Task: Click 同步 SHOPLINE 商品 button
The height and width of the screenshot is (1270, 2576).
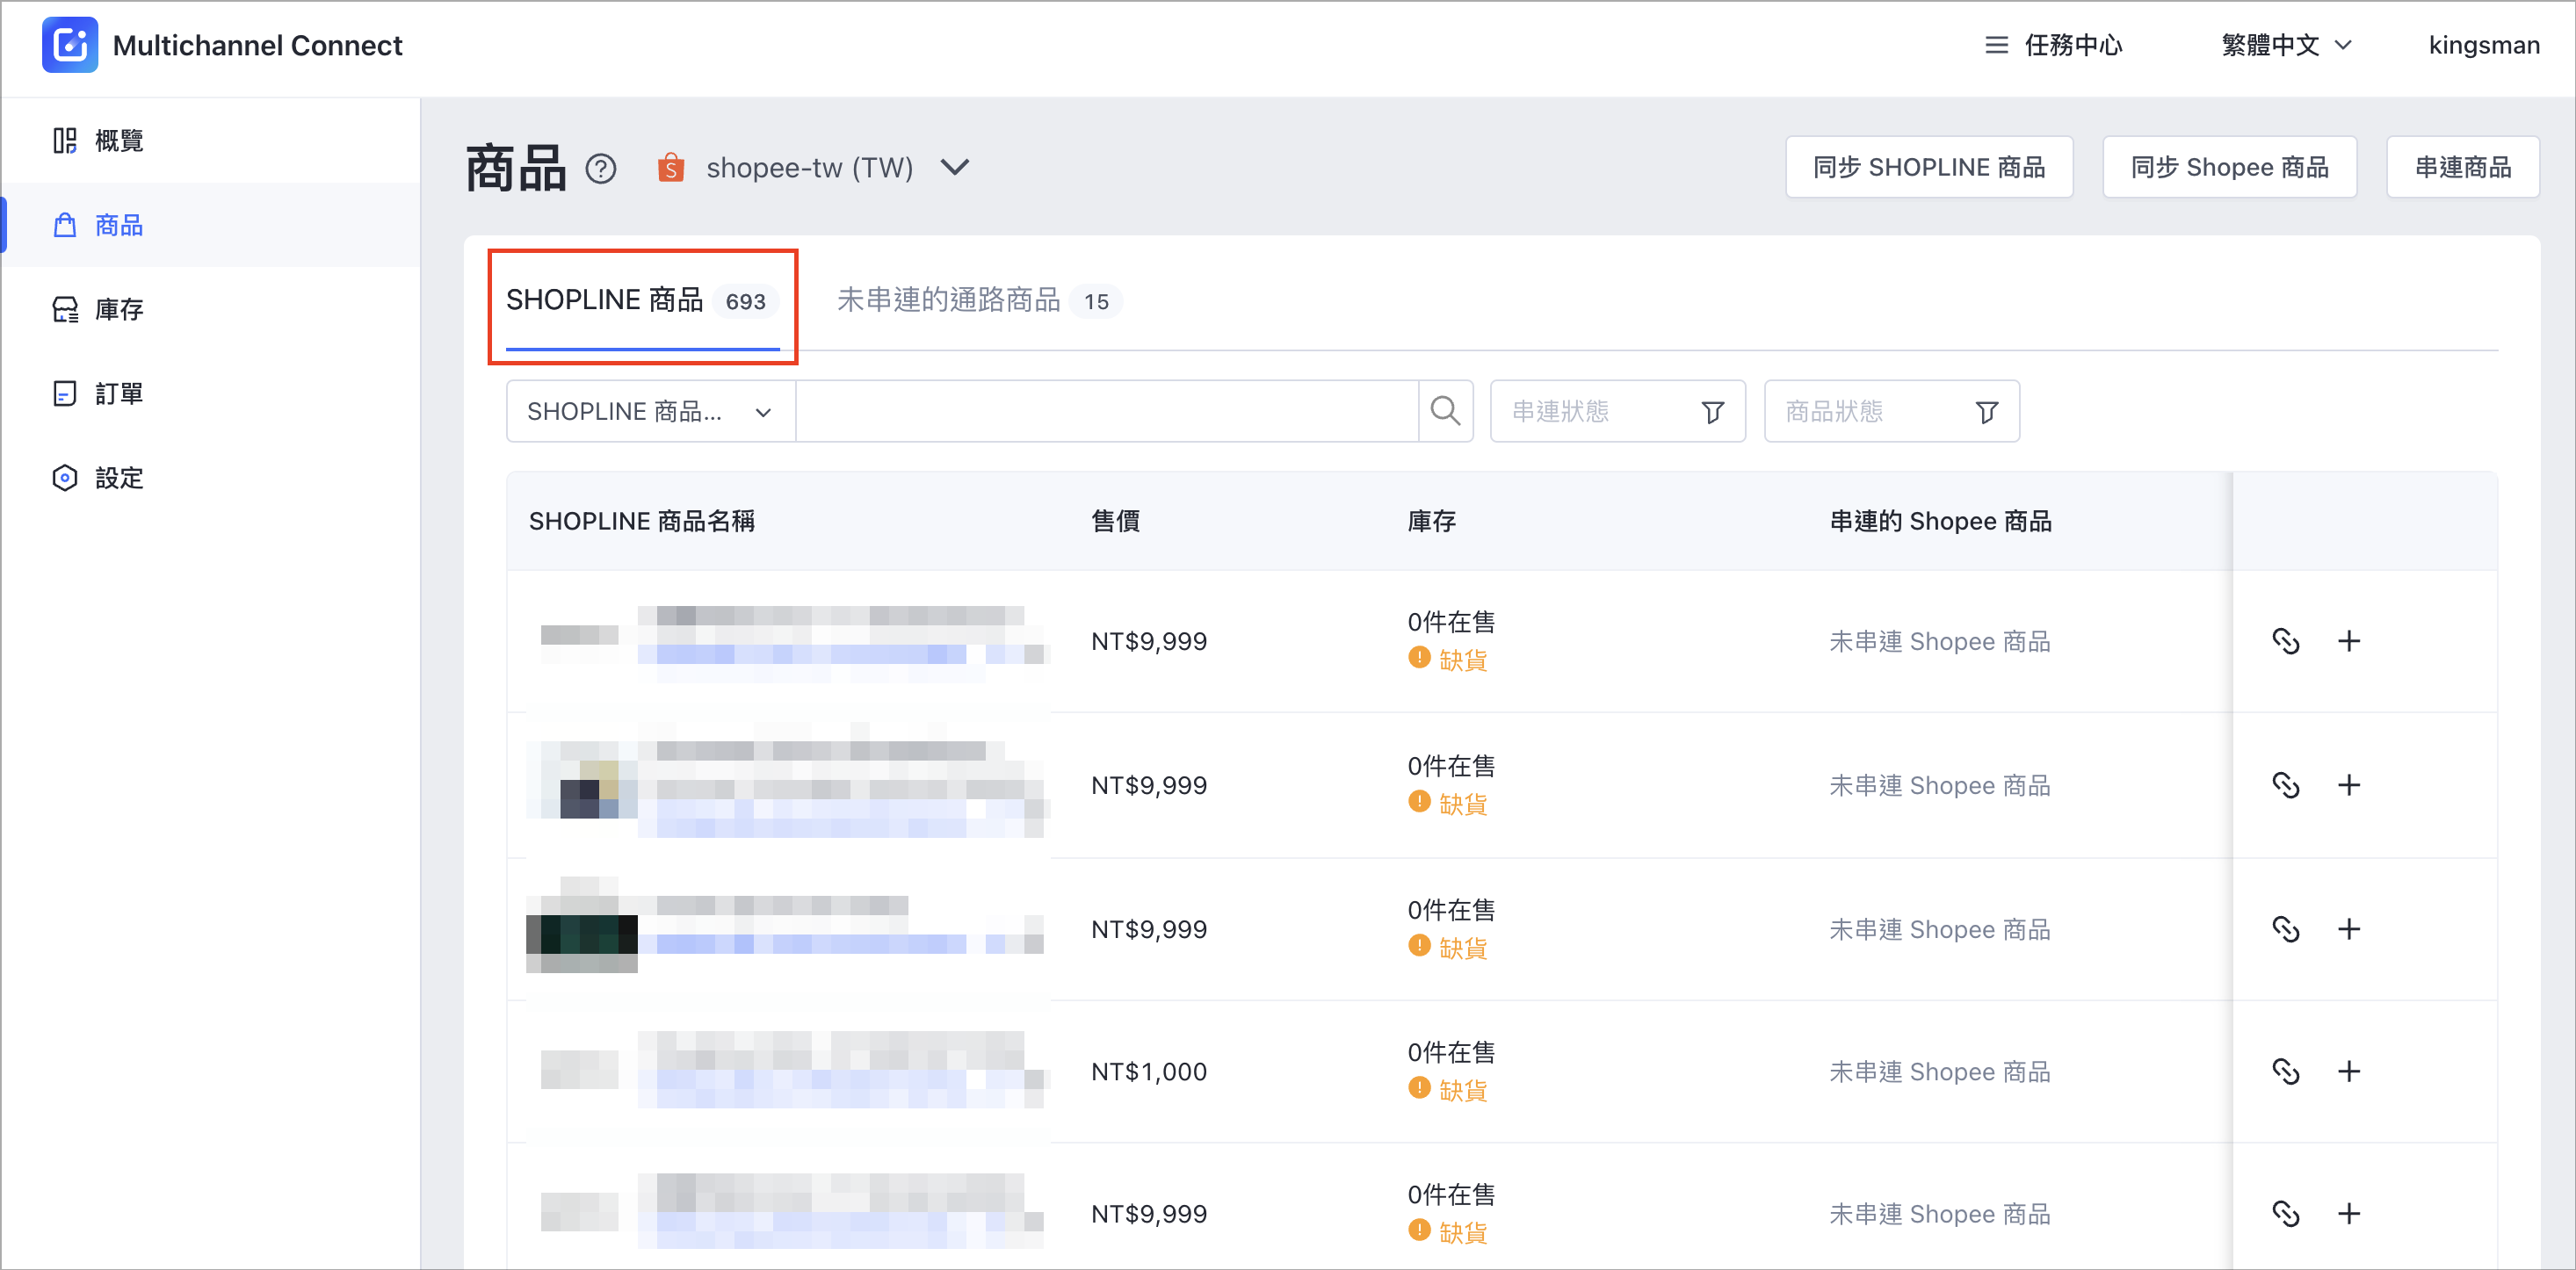Action: click(x=1929, y=167)
